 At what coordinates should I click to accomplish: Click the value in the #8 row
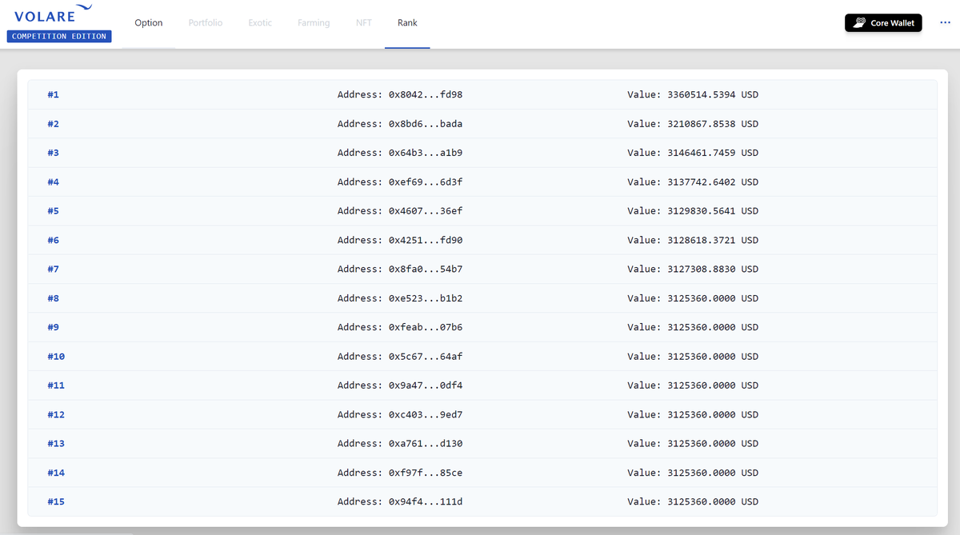[713, 298]
